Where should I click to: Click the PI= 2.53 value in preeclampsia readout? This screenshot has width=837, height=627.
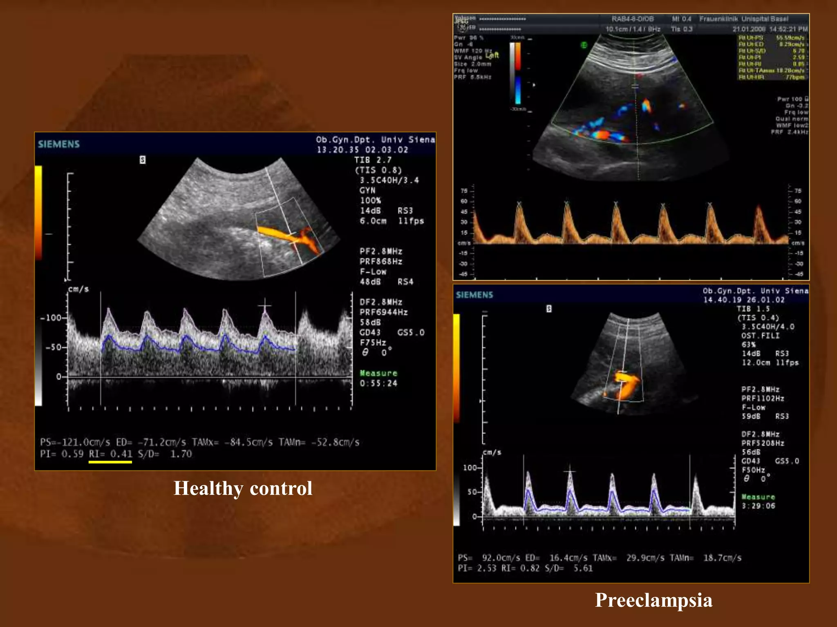(477, 568)
